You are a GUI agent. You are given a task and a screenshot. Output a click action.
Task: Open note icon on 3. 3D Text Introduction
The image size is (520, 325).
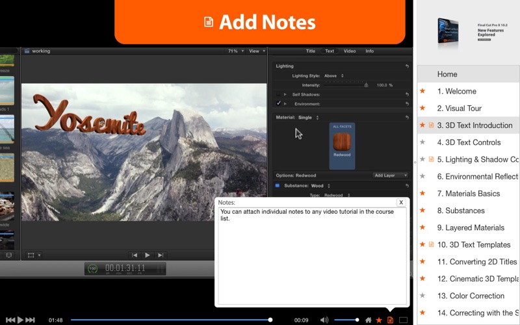pos(431,125)
